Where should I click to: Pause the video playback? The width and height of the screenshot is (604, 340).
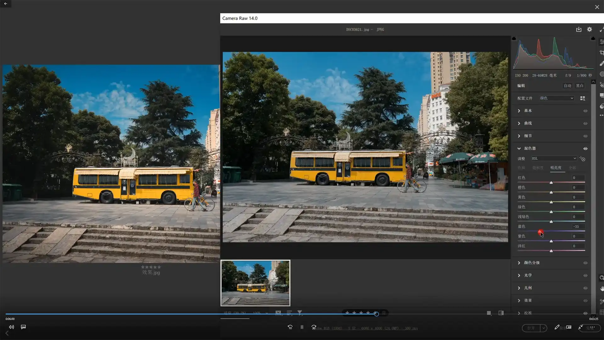click(x=302, y=327)
